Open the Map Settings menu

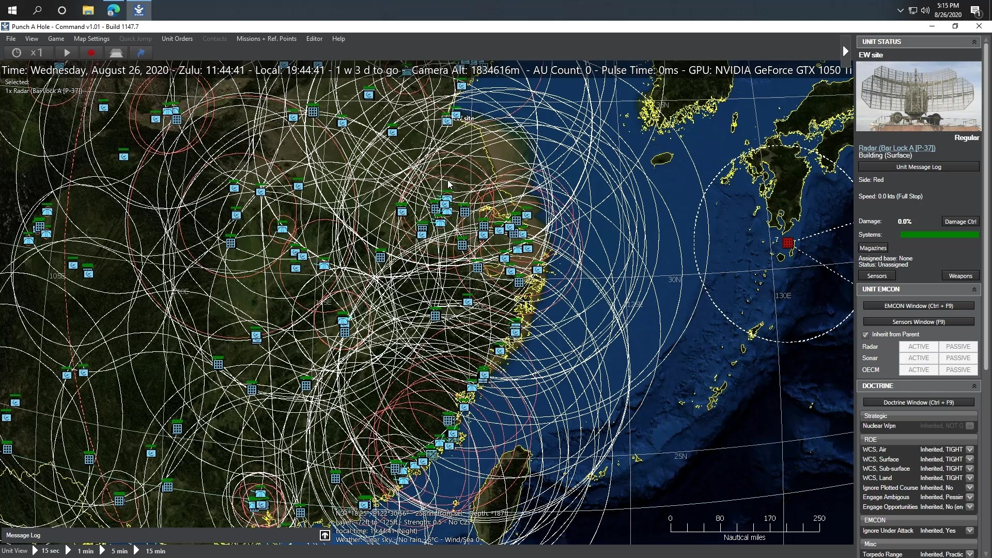pyautogui.click(x=91, y=39)
